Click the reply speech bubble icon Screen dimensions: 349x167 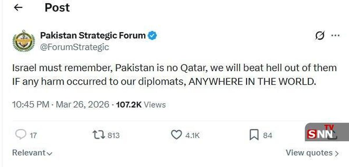tap(20, 135)
